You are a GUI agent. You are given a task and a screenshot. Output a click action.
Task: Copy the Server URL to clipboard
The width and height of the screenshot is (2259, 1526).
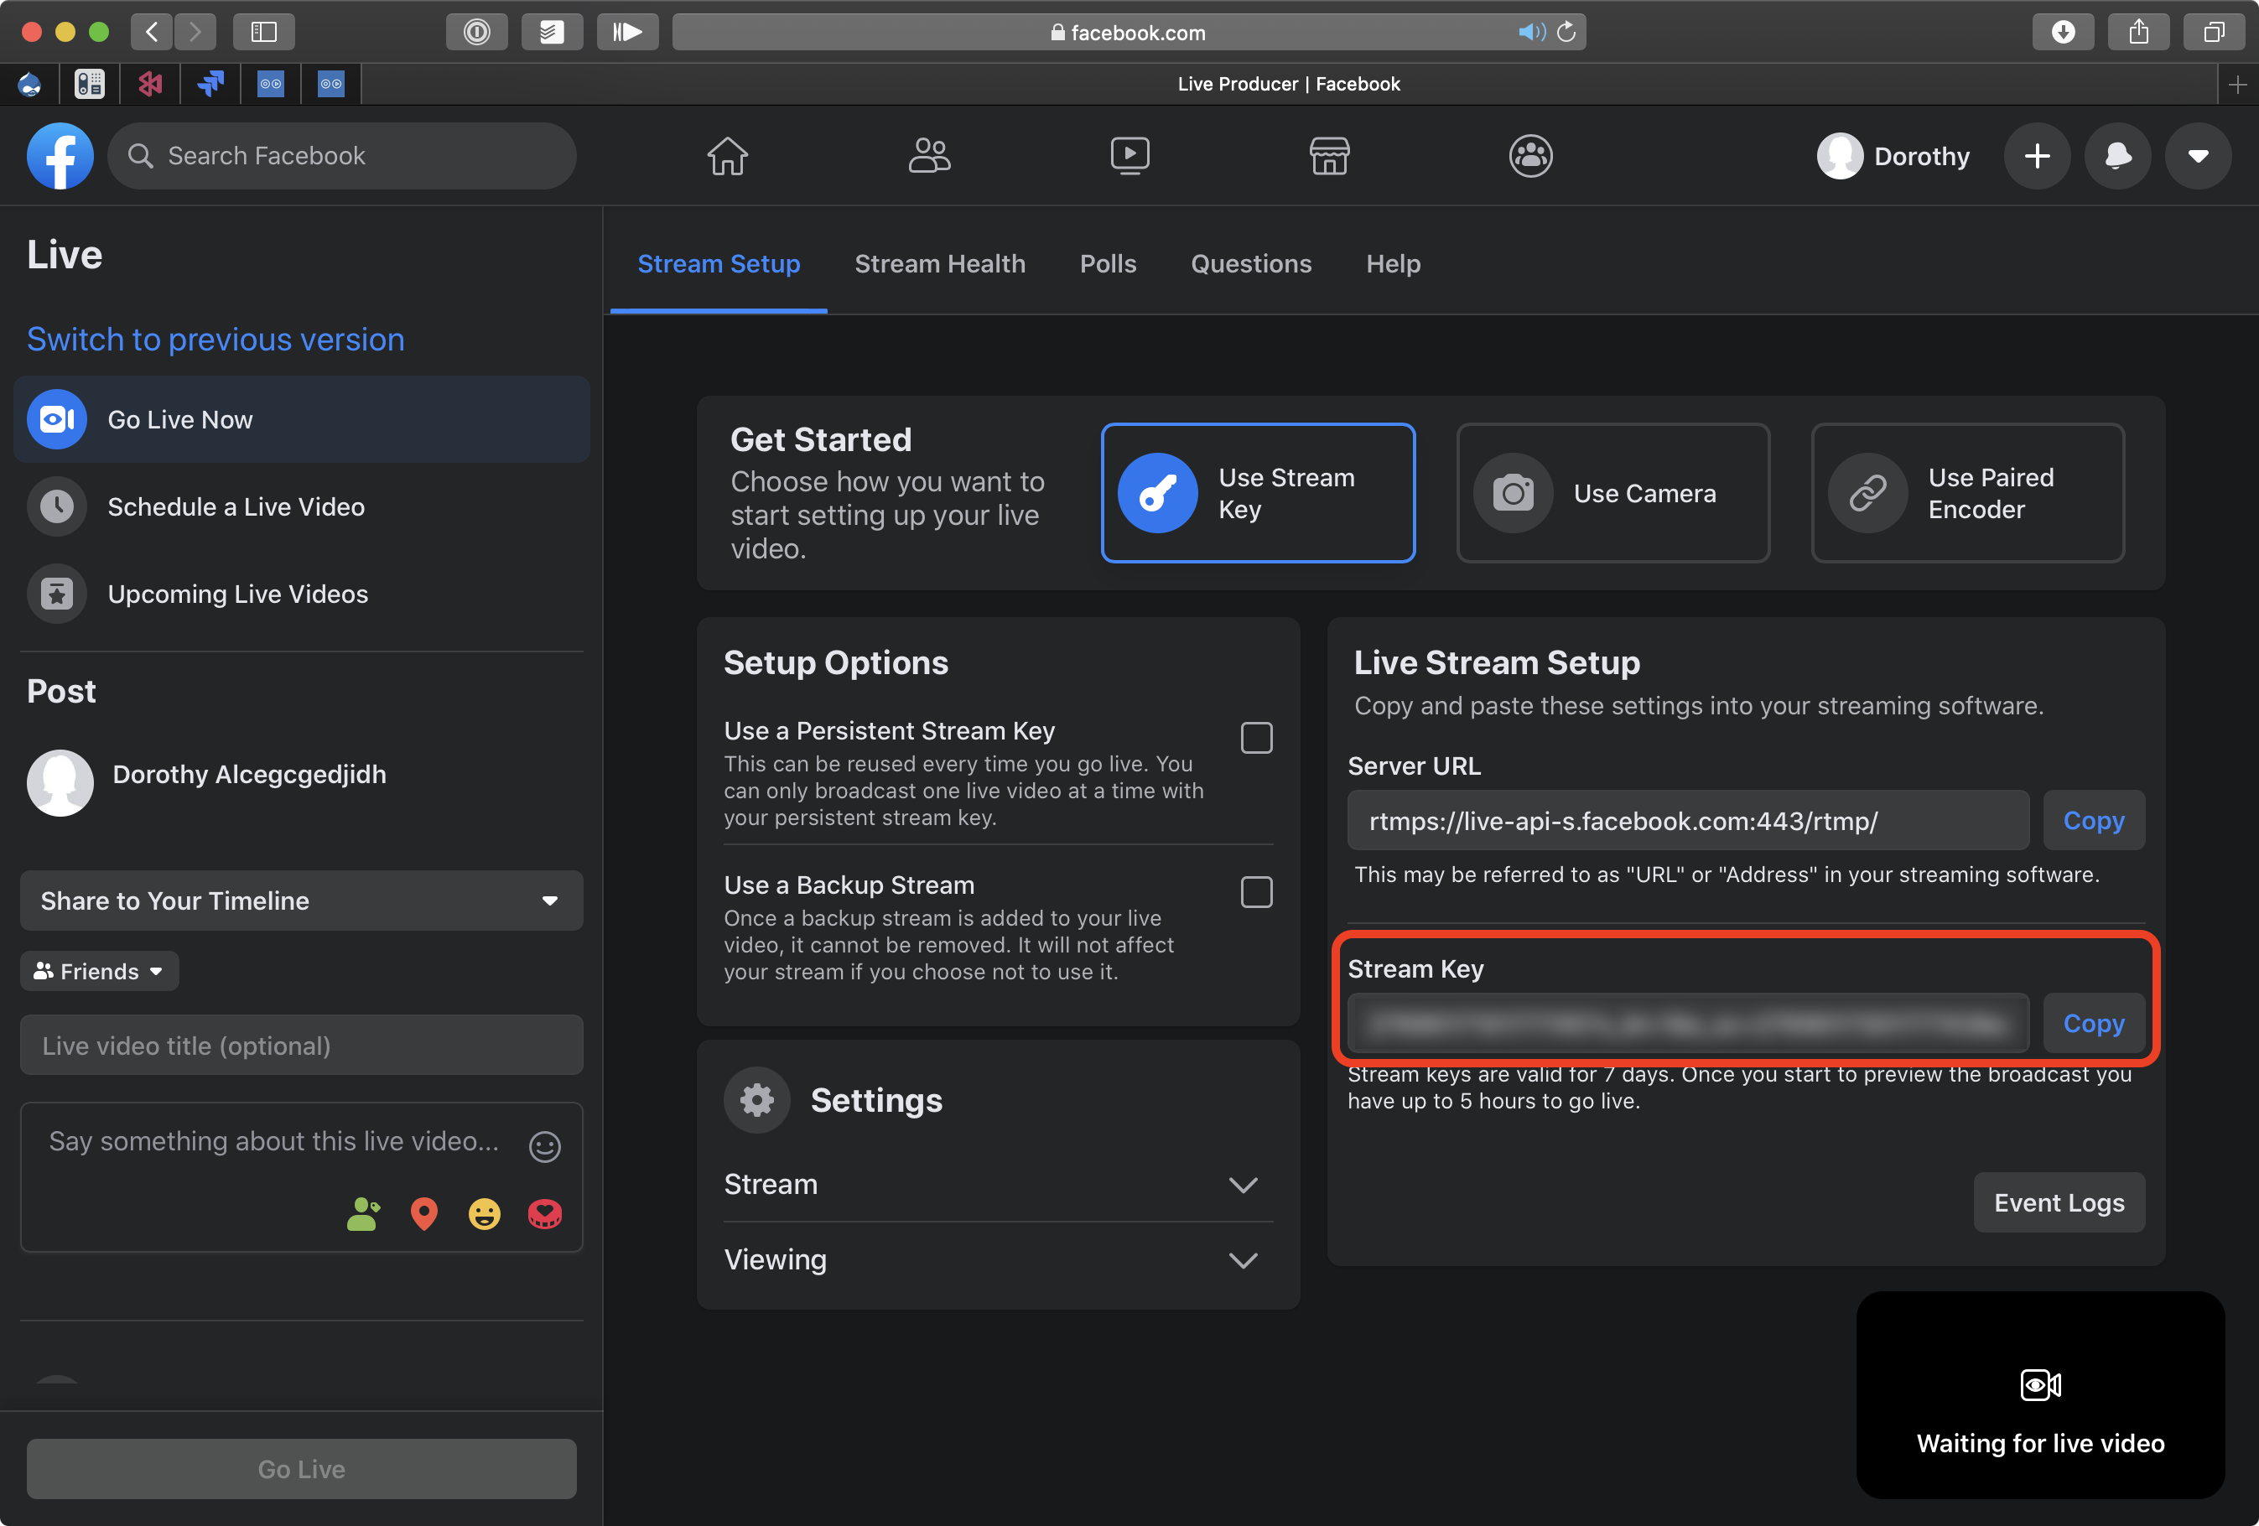coord(2092,819)
